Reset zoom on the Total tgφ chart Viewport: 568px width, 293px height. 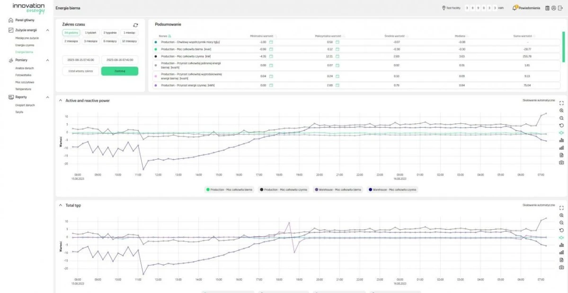[x=561, y=230]
